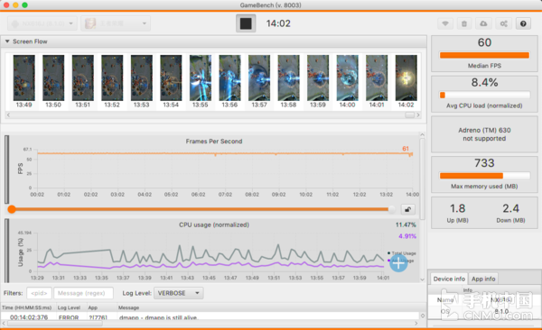Image resolution: width=542 pixels, height=330 pixels.
Task: Click the screen flow scroll right arrow
Action: (x=418, y=115)
